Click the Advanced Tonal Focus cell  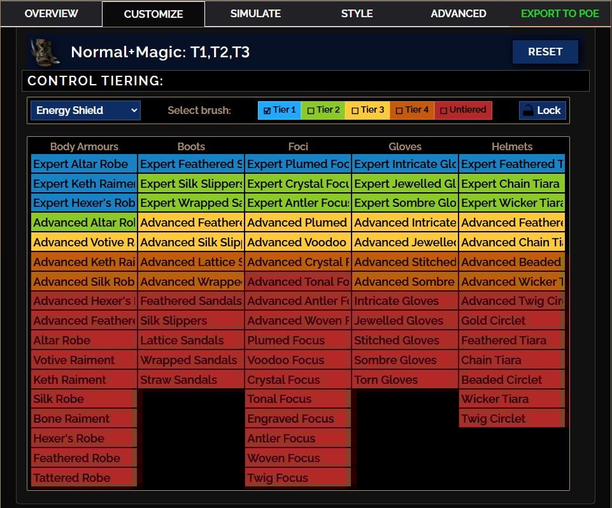click(x=297, y=281)
